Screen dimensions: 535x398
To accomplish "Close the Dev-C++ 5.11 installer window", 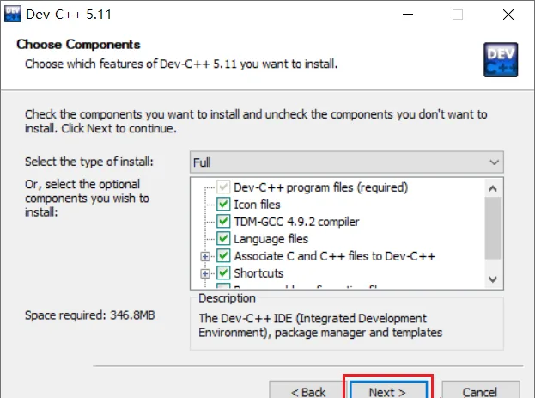I will [x=508, y=15].
